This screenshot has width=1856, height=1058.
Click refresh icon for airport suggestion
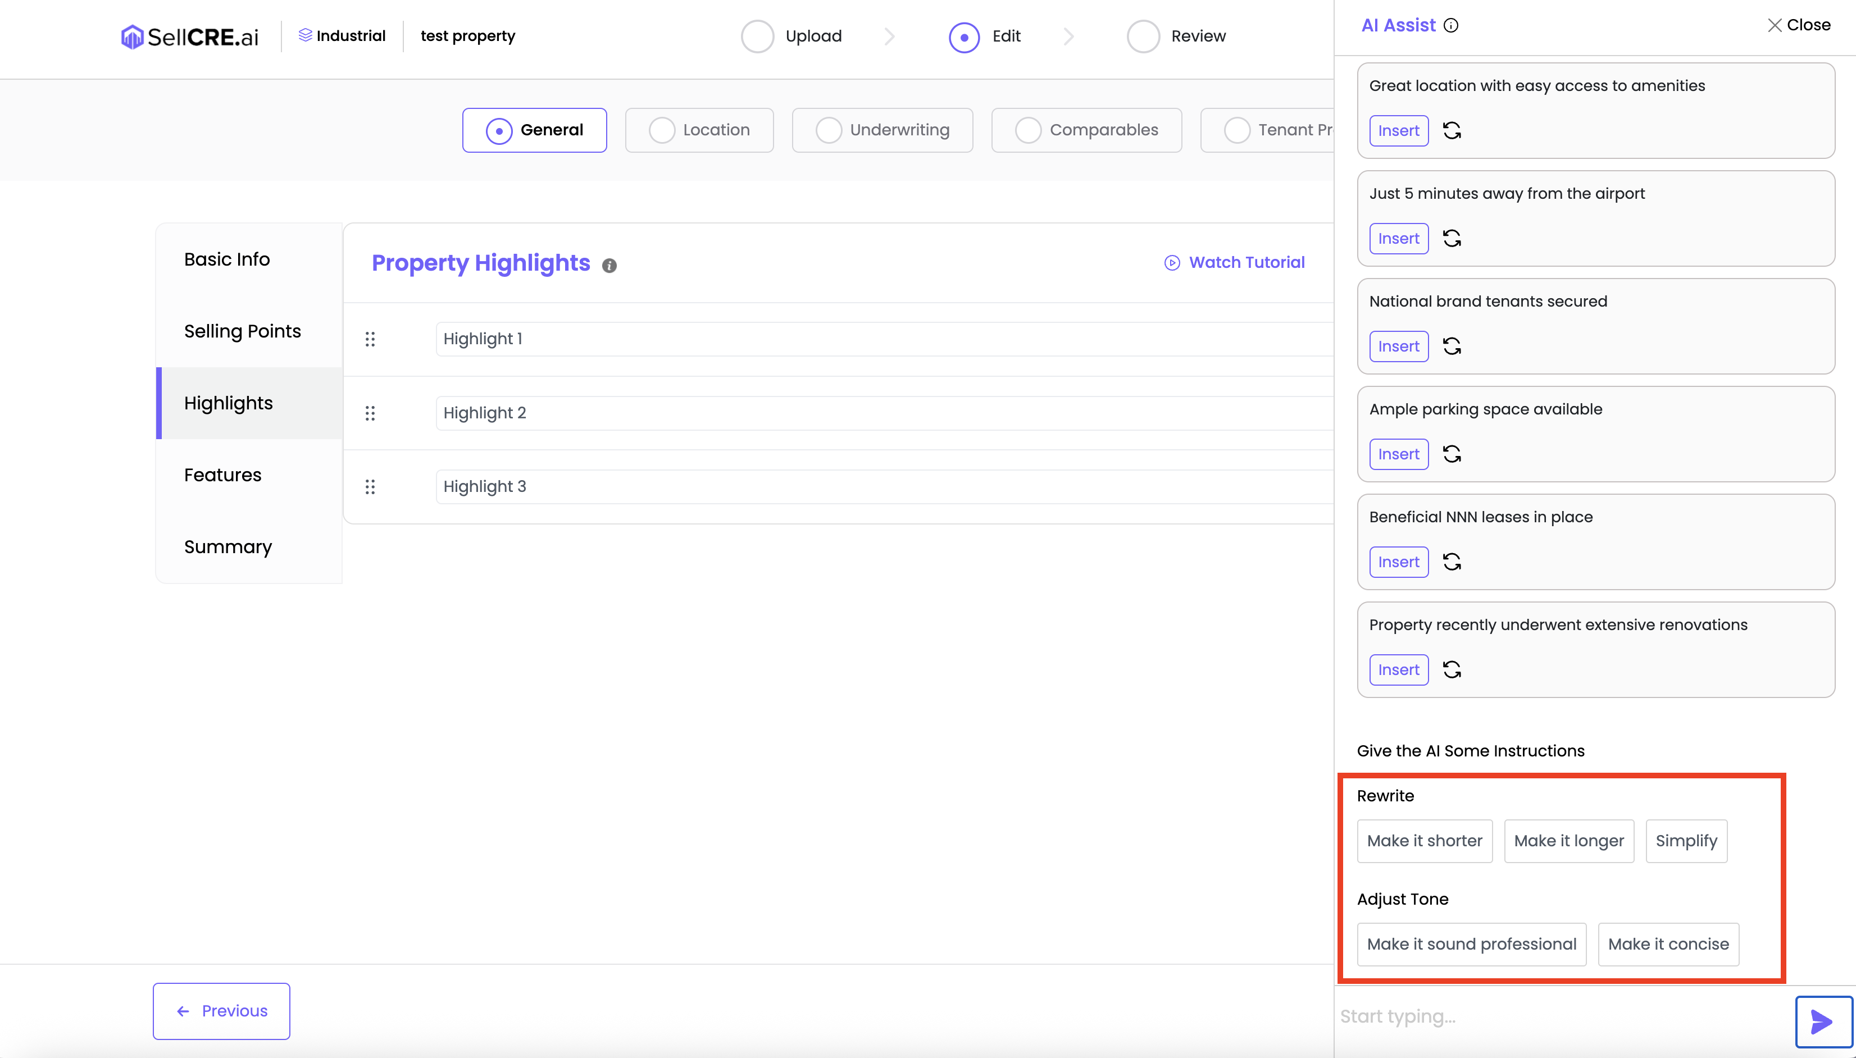tap(1451, 238)
